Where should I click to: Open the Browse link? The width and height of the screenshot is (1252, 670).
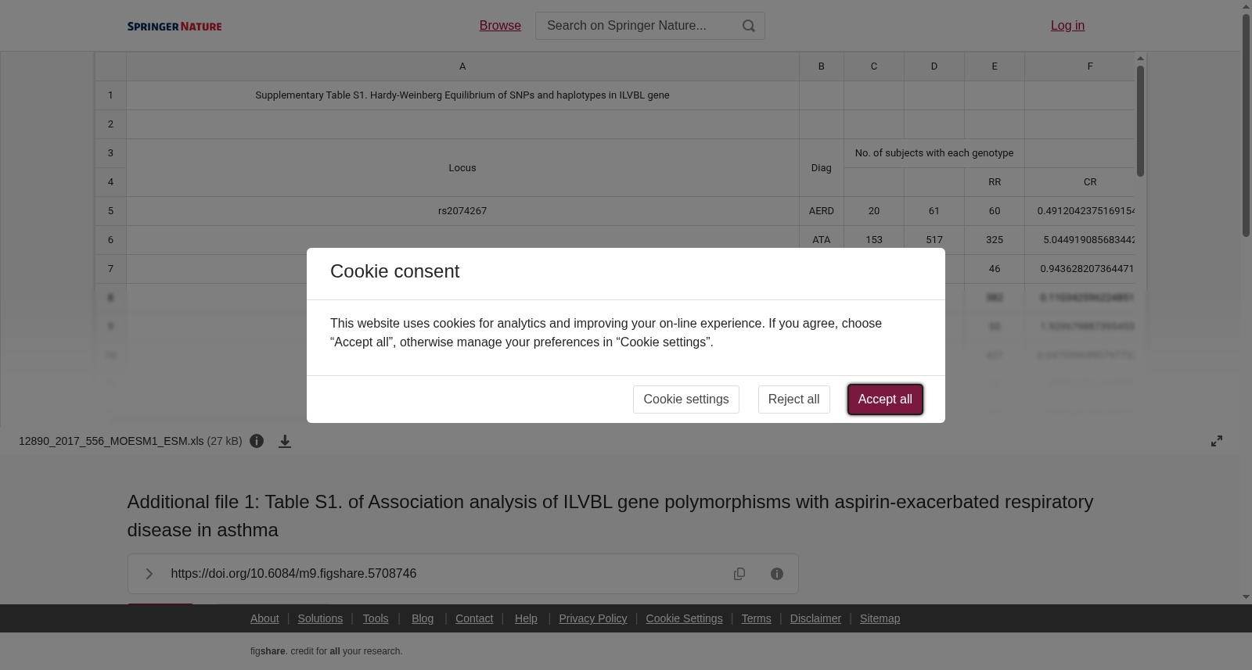(x=500, y=26)
